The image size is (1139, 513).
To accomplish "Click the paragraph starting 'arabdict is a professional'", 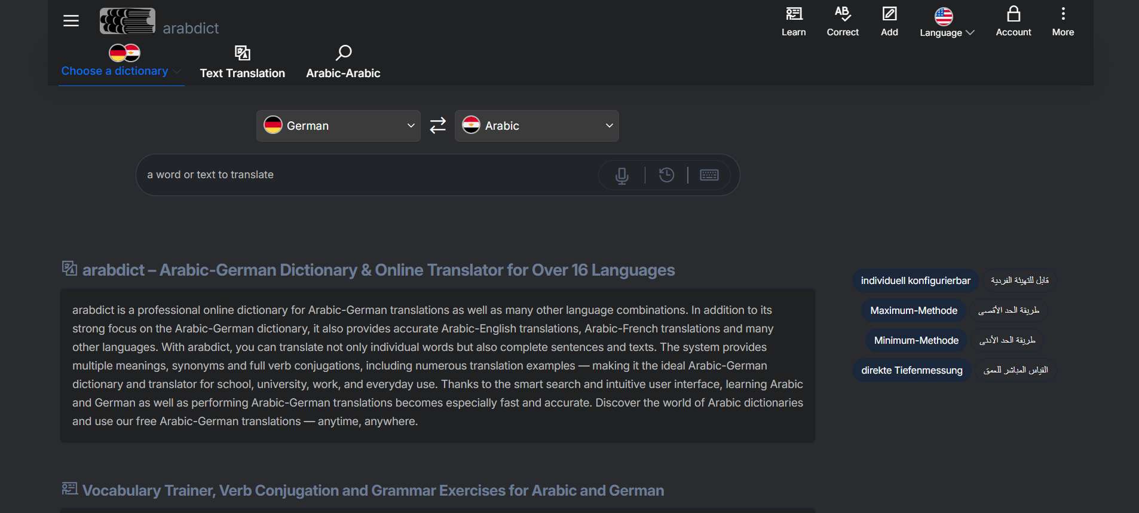I will point(437,366).
